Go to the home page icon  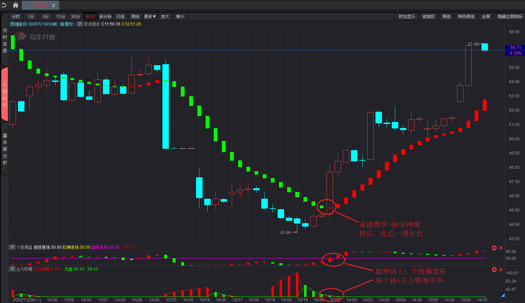click(x=15, y=5)
